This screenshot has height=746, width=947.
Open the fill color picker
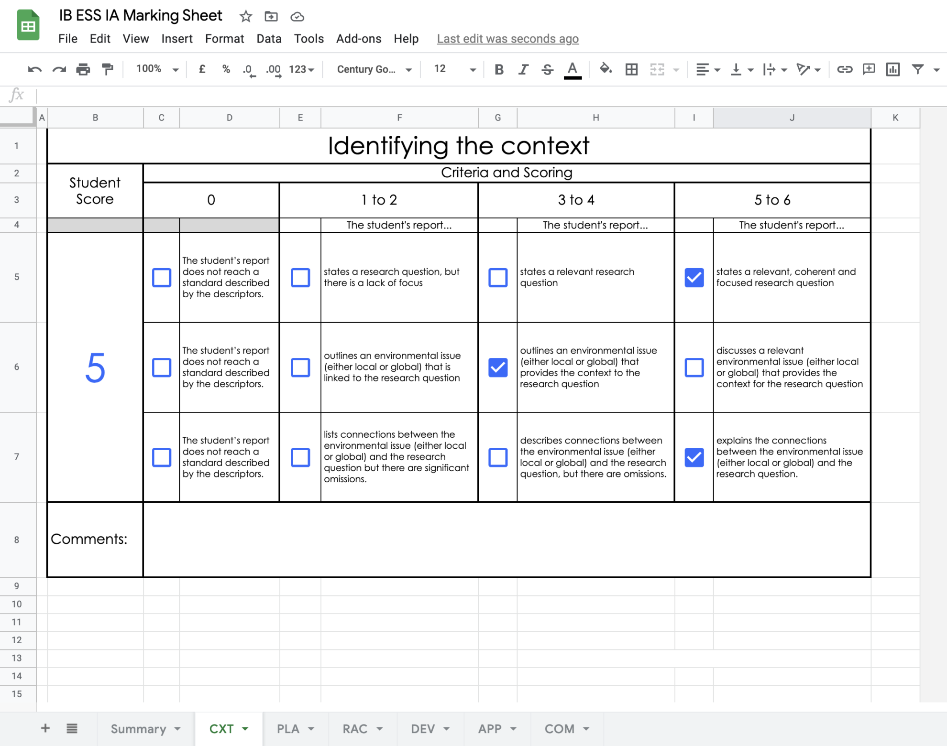tap(605, 69)
